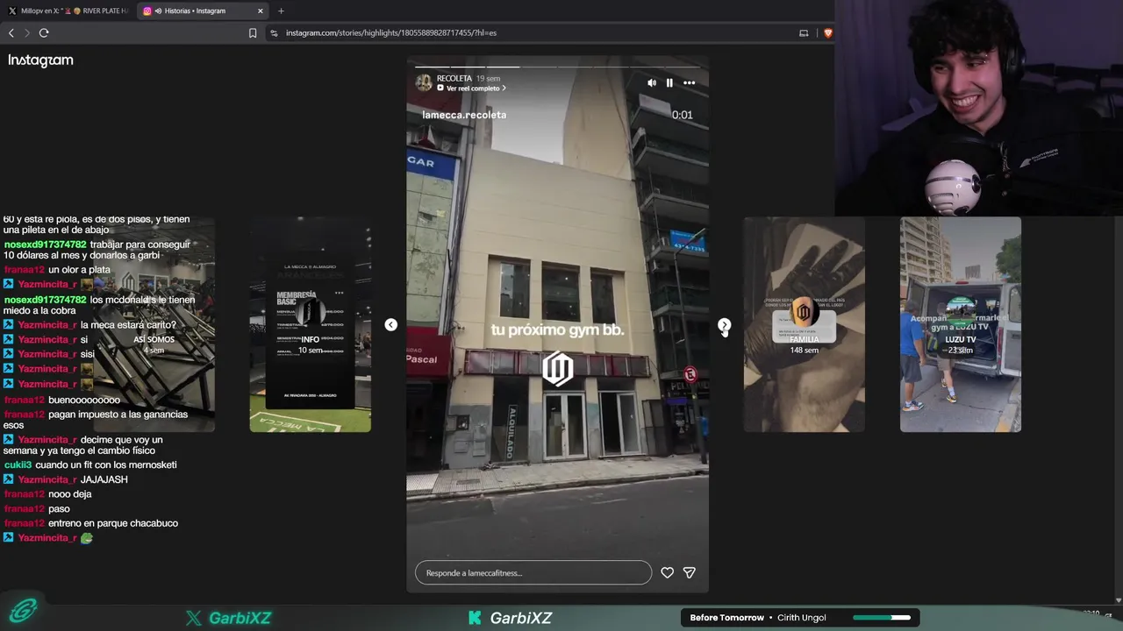The image size is (1123, 631).
Task: Open 'Ver reel completo' link
Action: [472, 89]
